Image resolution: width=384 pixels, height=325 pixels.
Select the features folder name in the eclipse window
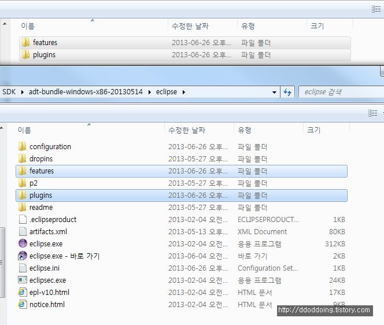tap(42, 171)
